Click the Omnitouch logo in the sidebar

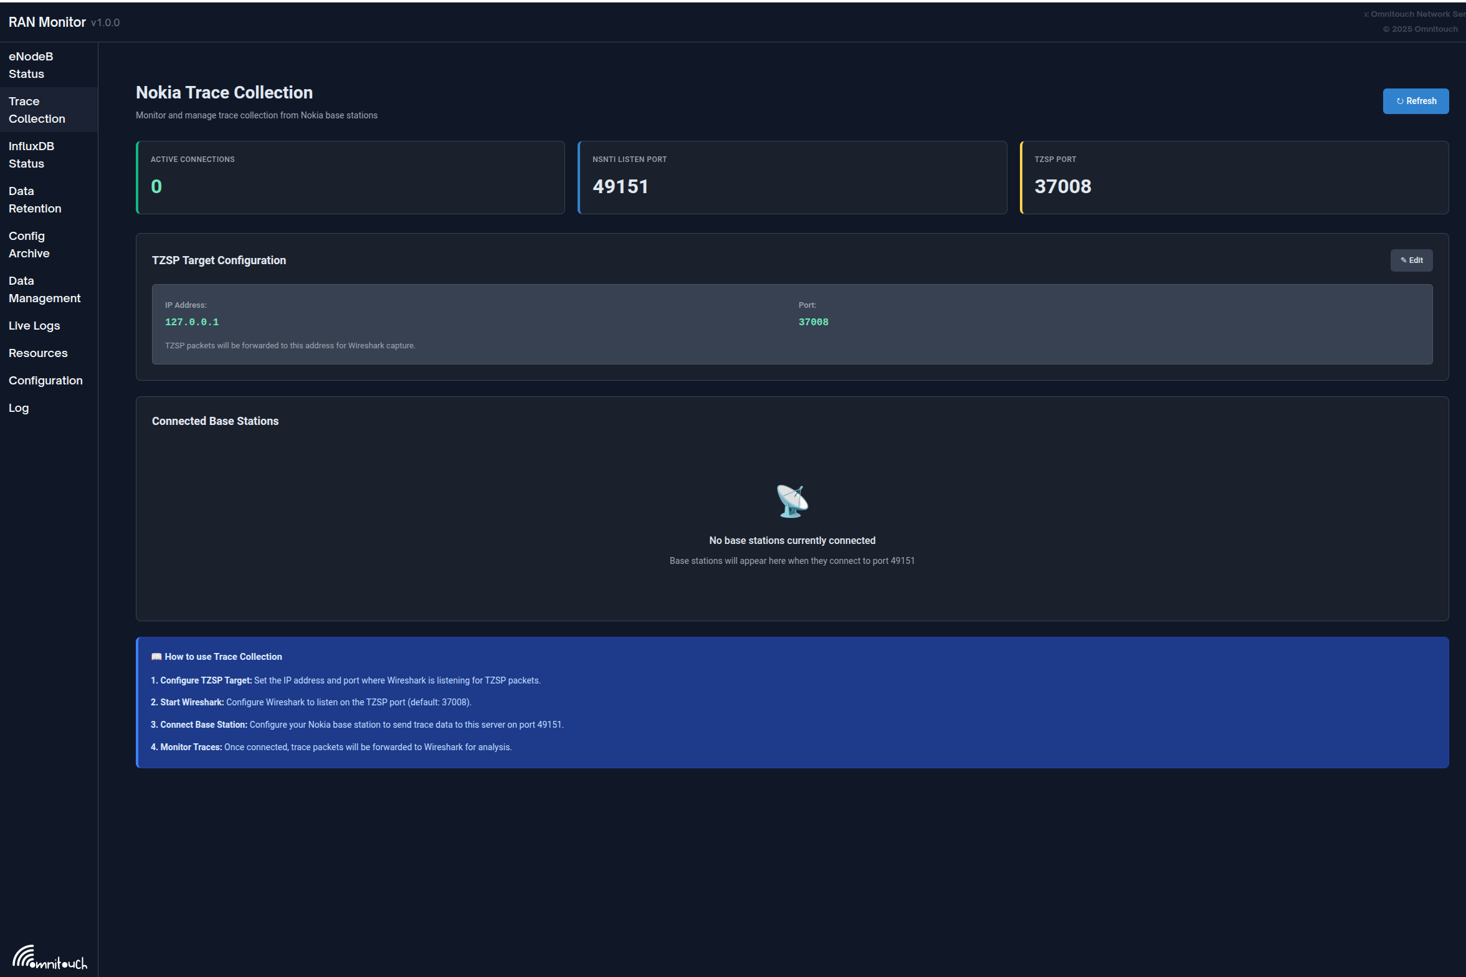50,958
